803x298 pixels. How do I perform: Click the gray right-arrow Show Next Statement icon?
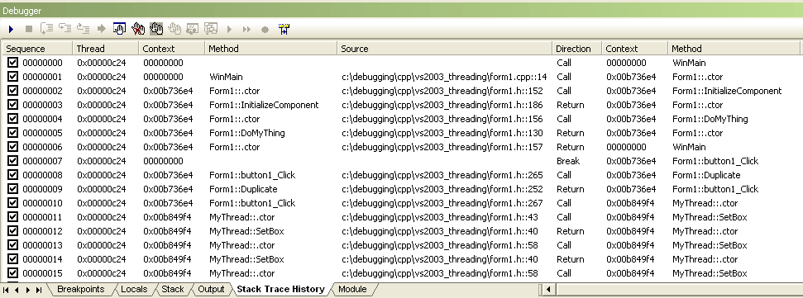point(101,30)
